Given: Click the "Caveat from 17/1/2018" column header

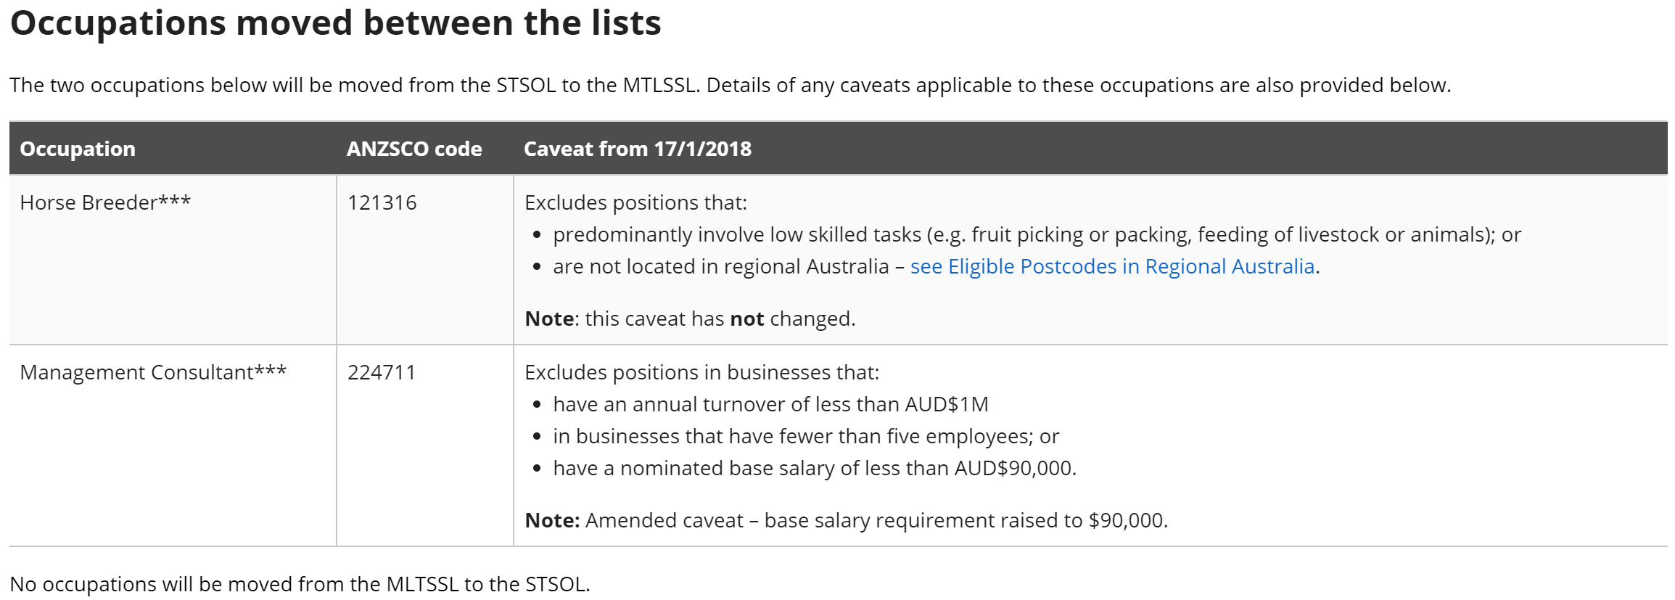Looking at the screenshot, I should click(637, 149).
